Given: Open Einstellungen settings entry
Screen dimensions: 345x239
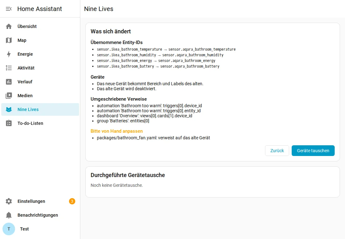Looking at the screenshot, I should tap(40, 201).
